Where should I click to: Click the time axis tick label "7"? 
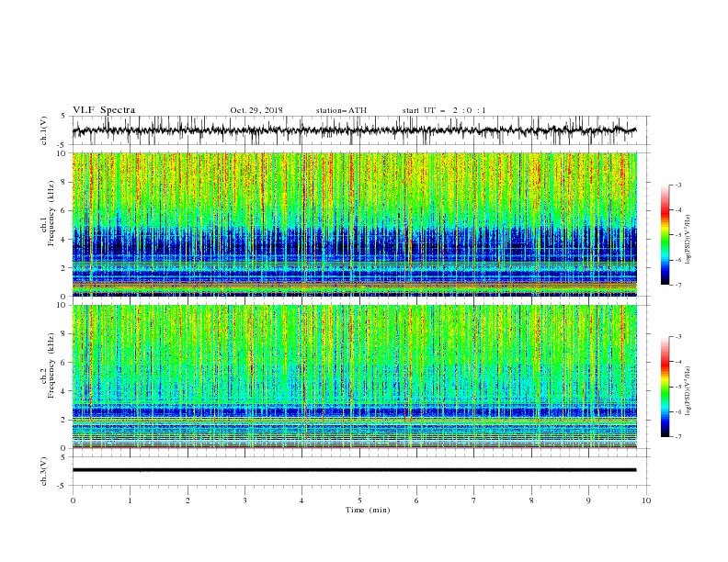474,500
